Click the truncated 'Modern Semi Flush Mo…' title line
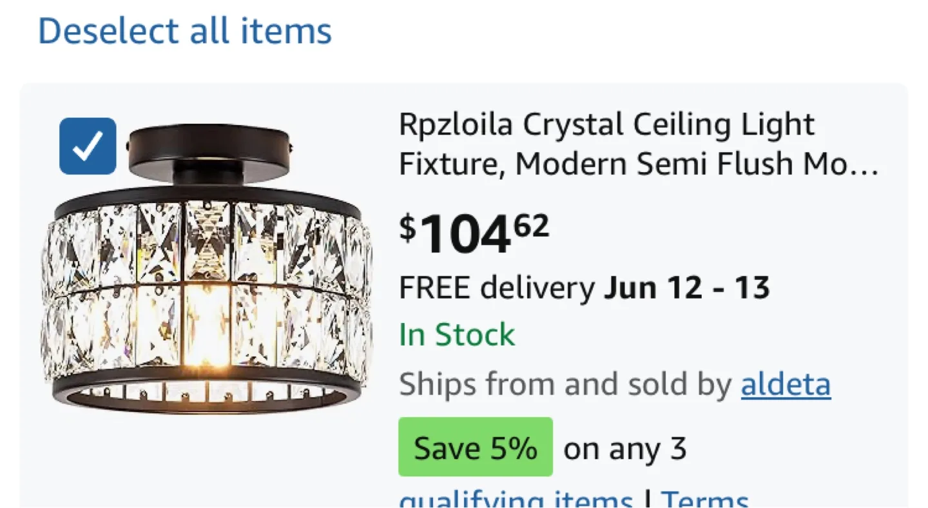This screenshot has width=928, height=508. (x=638, y=164)
